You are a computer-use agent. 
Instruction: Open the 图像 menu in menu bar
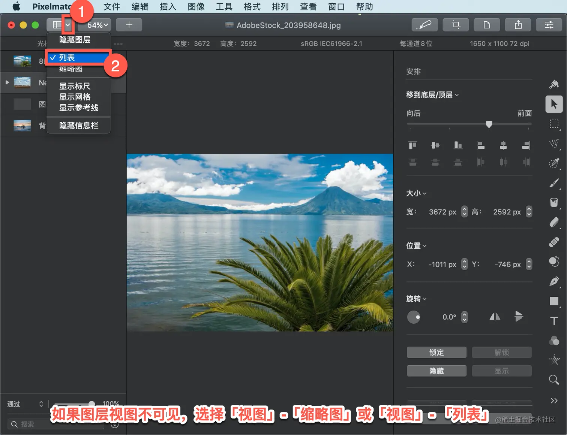[x=196, y=7]
